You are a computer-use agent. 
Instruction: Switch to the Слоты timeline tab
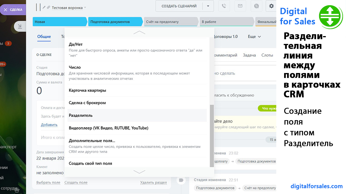pyautogui.click(x=267, y=55)
